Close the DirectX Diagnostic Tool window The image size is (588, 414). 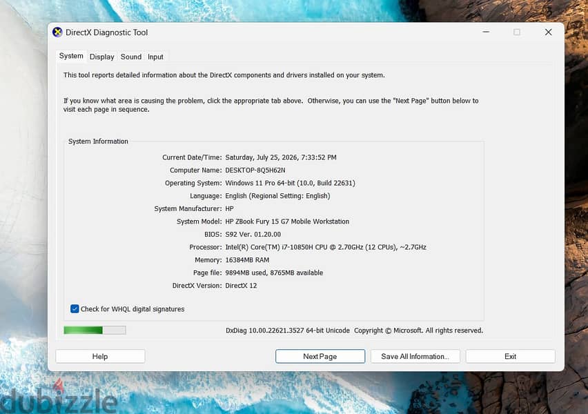(548, 32)
